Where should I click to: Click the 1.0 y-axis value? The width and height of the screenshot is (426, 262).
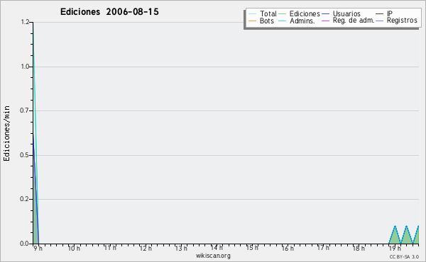25,67
